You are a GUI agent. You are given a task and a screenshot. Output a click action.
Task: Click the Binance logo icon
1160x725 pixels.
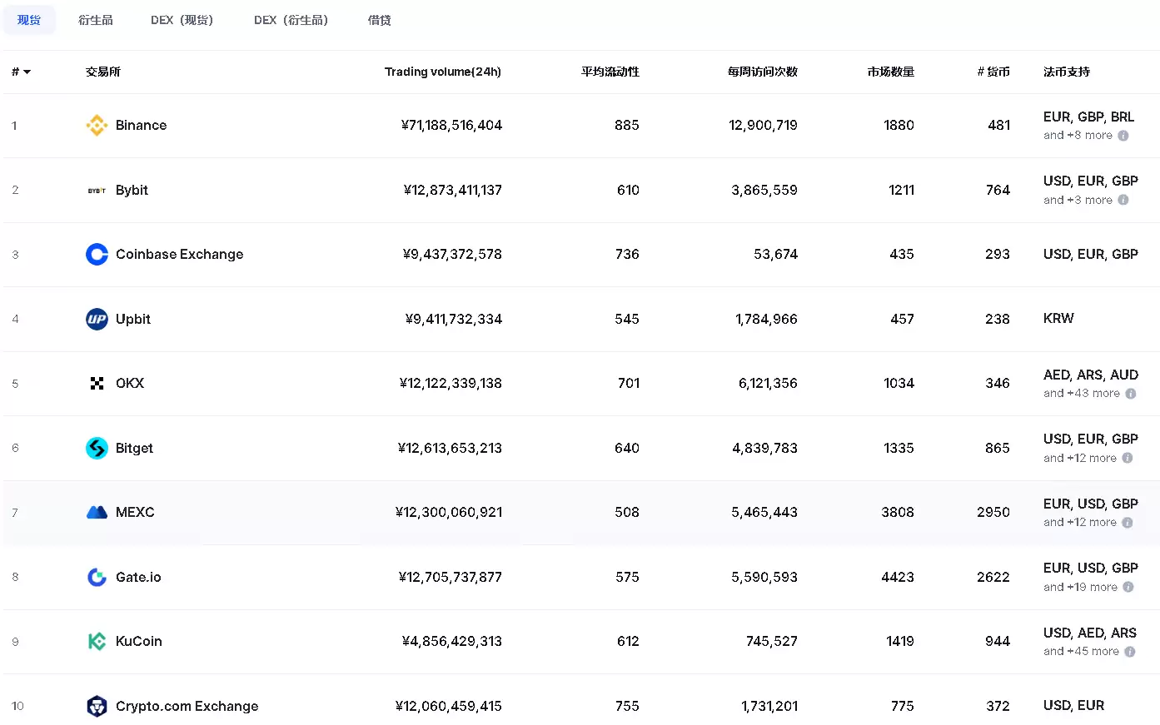click(x=97, y=125)
